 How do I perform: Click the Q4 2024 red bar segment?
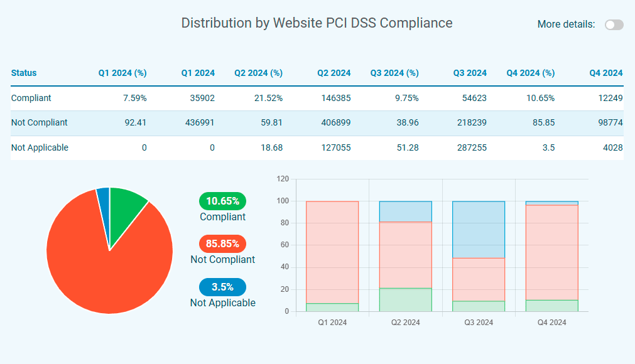click(551, 251)
